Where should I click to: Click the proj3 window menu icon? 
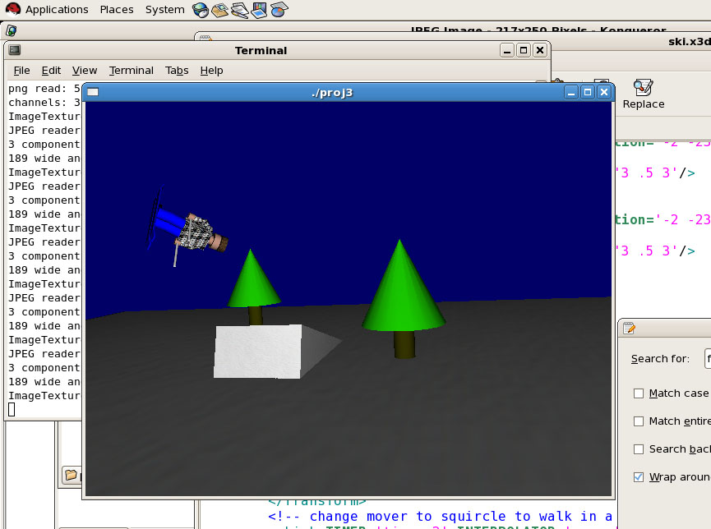click(93, 92)
